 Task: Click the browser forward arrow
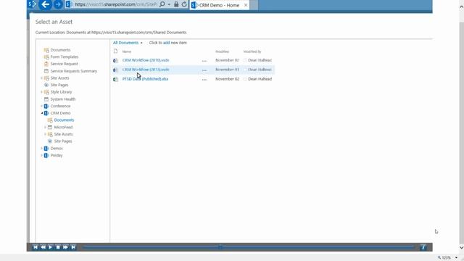click(58, 4)
